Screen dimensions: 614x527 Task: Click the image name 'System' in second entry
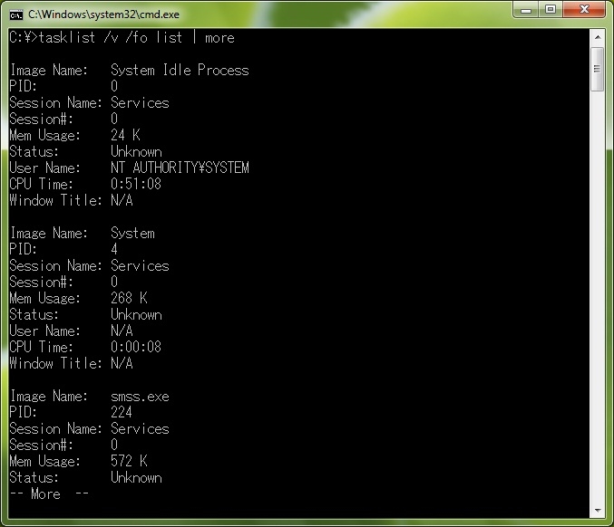pos(132,234)
